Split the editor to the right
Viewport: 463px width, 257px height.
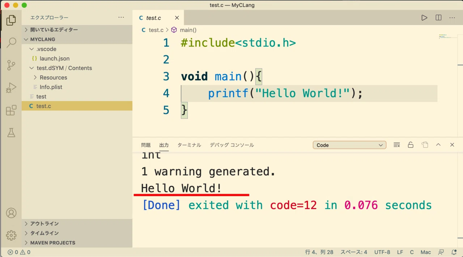tap(438, 18)
